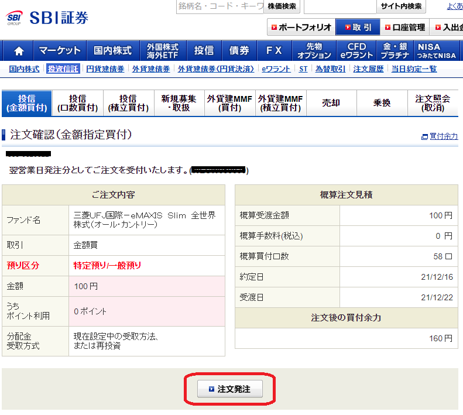Click the 概算手数料(税込) 0 円 value

click(x=444, y=236)
